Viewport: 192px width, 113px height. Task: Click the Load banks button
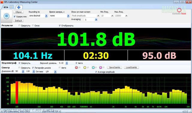[131, 67]
